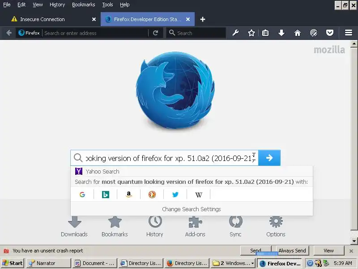Expand the 2 Windows taskbar group
Viewport: 358px width, 269px height.
[x=233, y=263]
